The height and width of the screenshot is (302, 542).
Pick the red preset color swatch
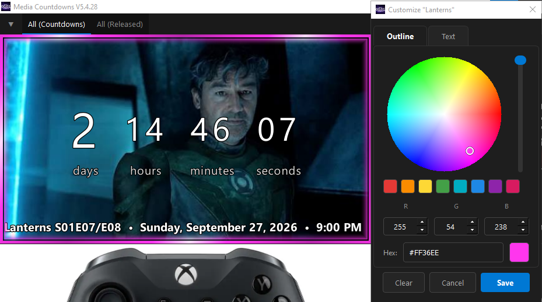[390, 186]
